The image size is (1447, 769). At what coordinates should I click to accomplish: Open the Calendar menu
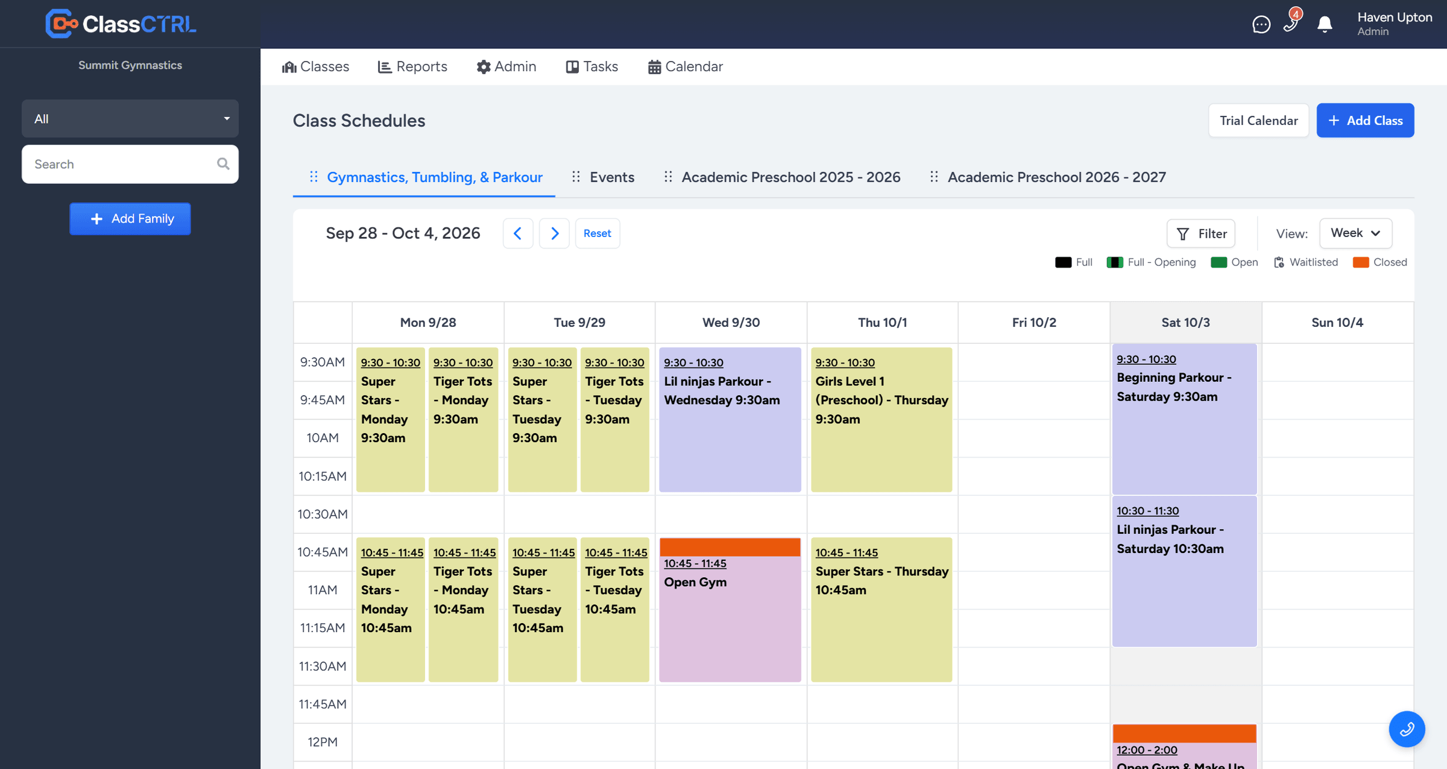tap(686, 66)
